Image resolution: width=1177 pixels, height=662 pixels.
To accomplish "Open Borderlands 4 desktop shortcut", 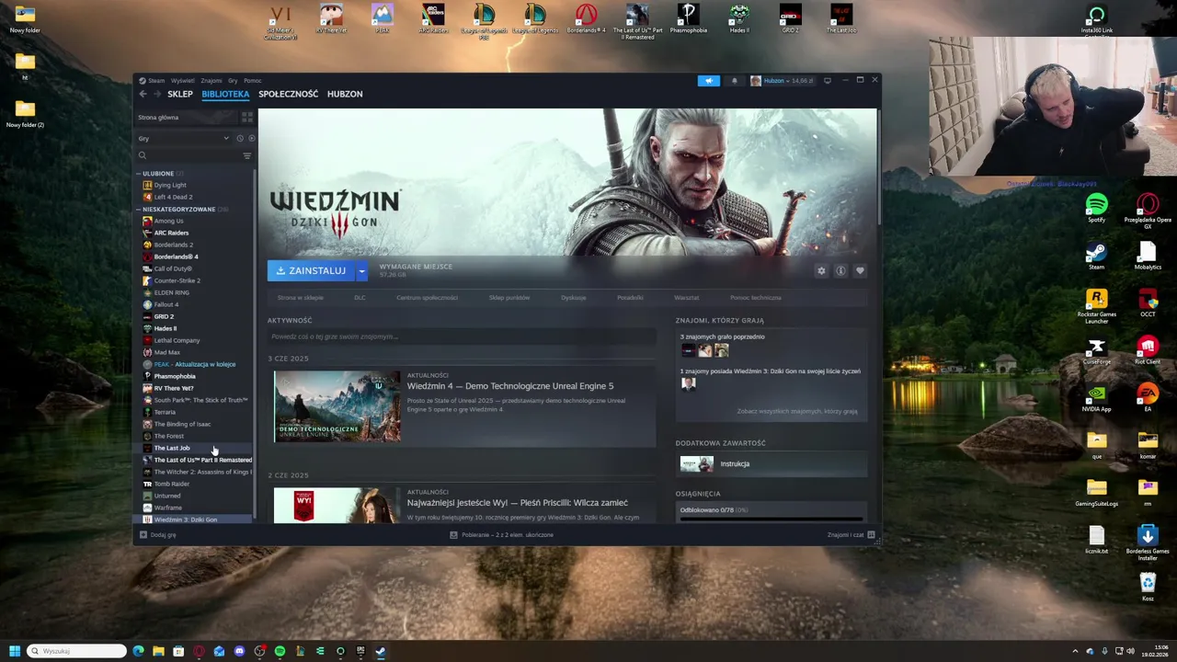I will [586, 18].
